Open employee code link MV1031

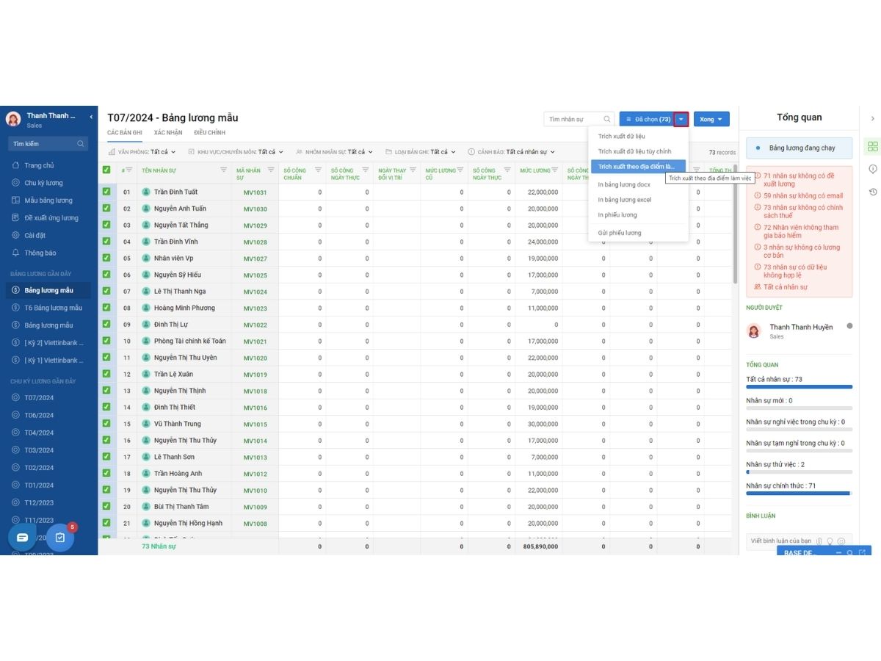point(255,192)
